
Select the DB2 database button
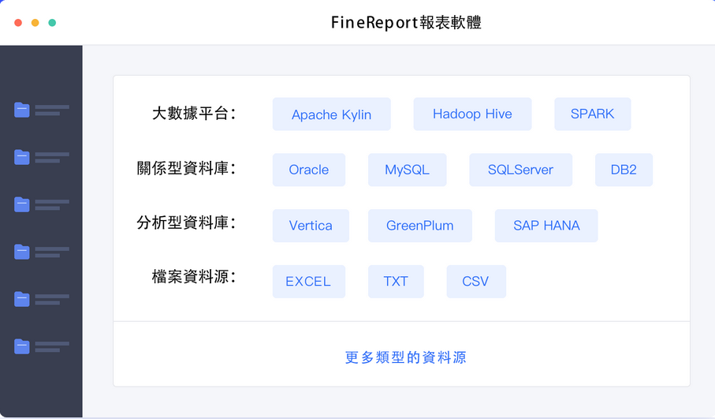(624, 170)
